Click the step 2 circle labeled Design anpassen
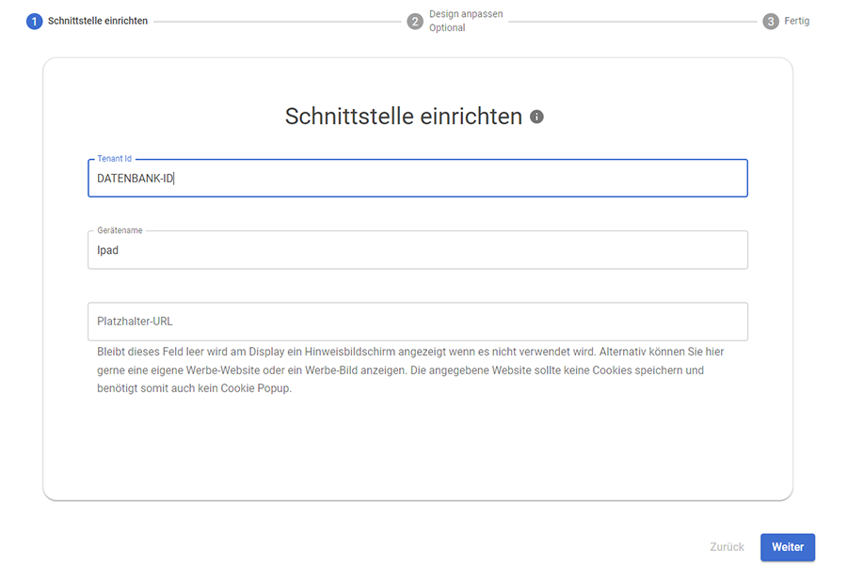 pyautogui.click(x=415, y=20)
